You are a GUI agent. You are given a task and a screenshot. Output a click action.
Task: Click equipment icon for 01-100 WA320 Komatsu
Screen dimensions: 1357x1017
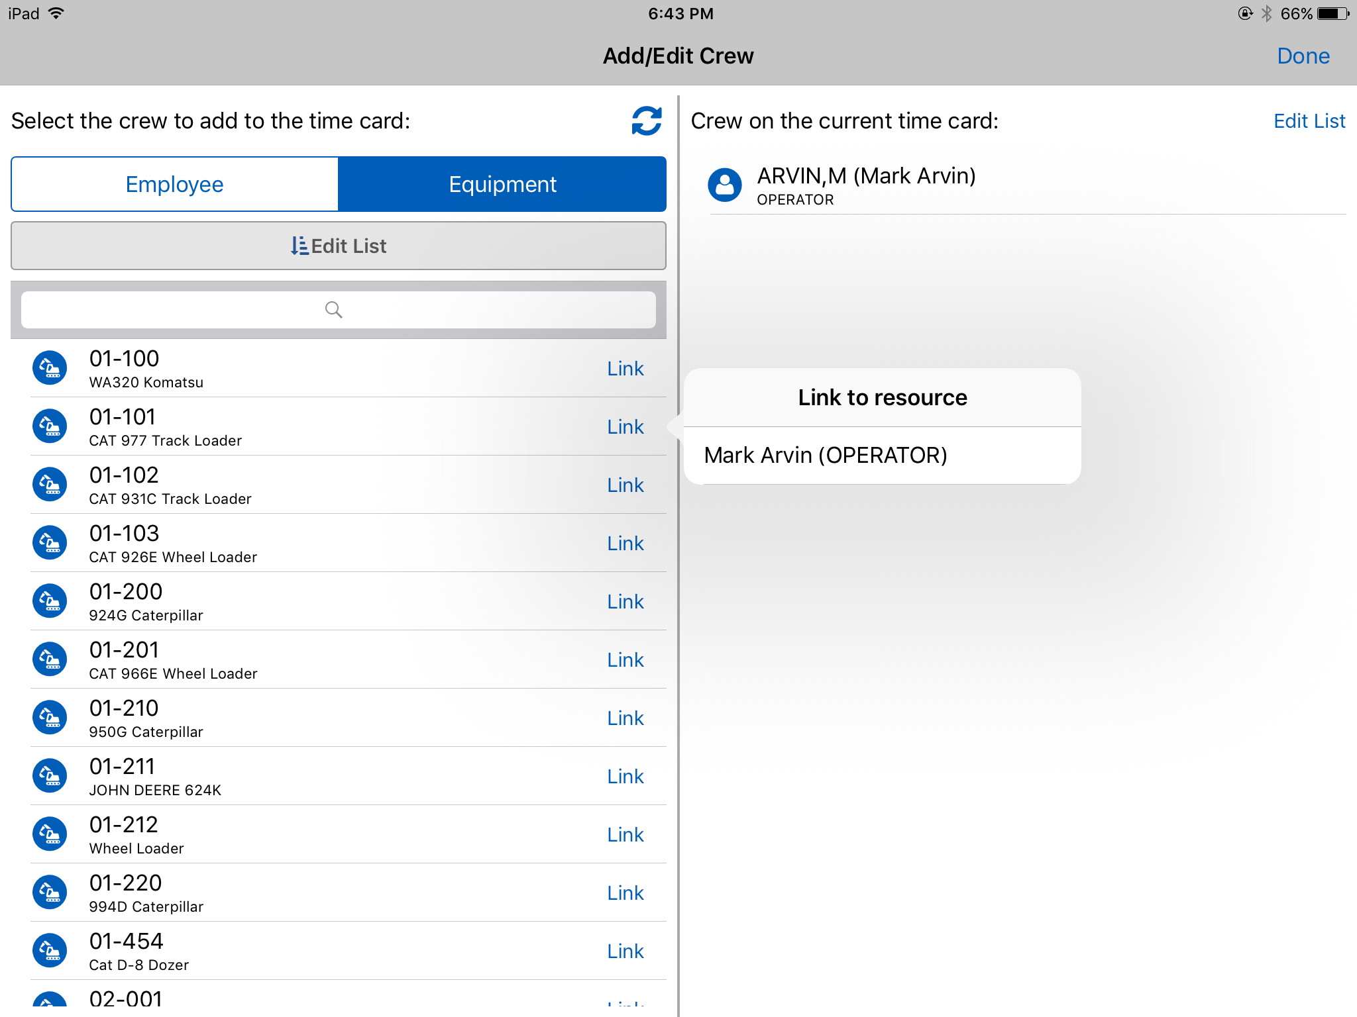50,368
